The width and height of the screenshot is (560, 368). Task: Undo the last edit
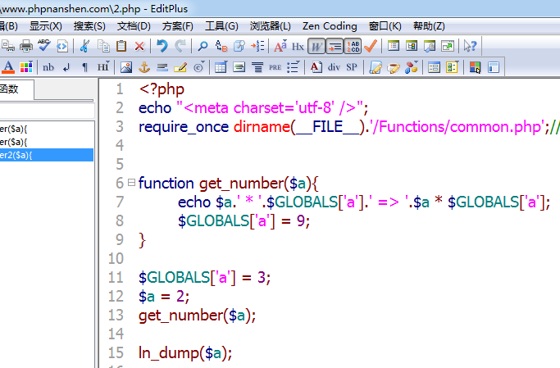pos(162,46)
